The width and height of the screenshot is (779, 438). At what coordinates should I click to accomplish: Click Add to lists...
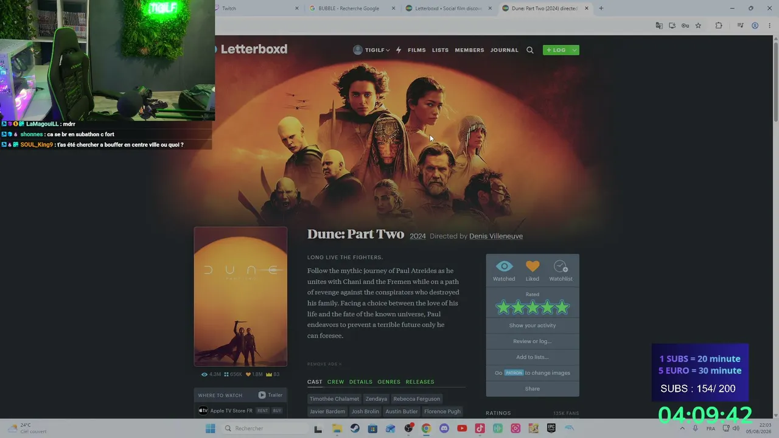point(533,357)
